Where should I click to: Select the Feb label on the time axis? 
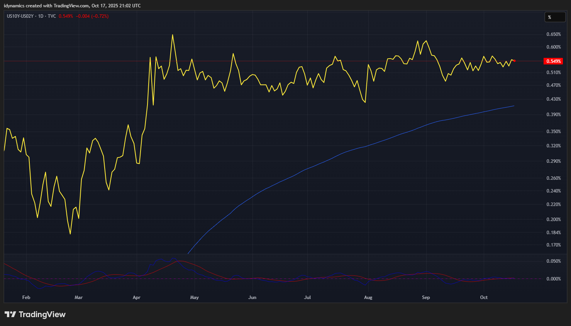tap(26, 297)
